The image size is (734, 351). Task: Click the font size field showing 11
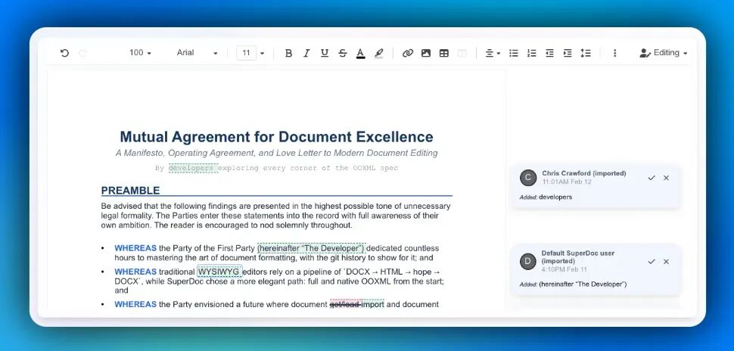click(246, 53)
